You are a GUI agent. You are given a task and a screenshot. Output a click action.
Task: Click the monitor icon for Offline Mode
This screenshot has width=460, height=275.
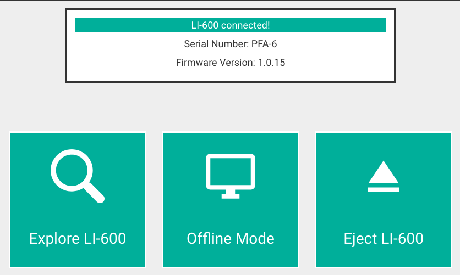coord(231,176)
